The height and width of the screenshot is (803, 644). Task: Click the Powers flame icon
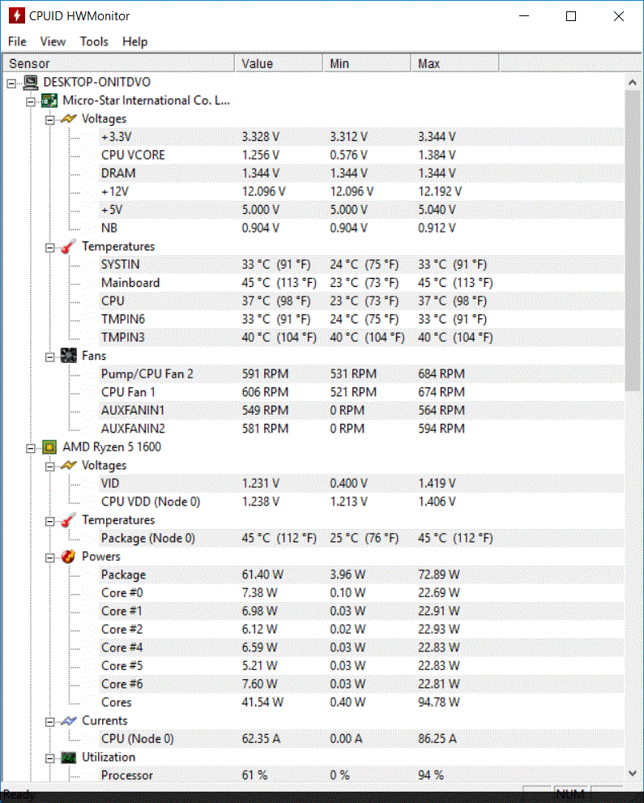tap(69, 556)
